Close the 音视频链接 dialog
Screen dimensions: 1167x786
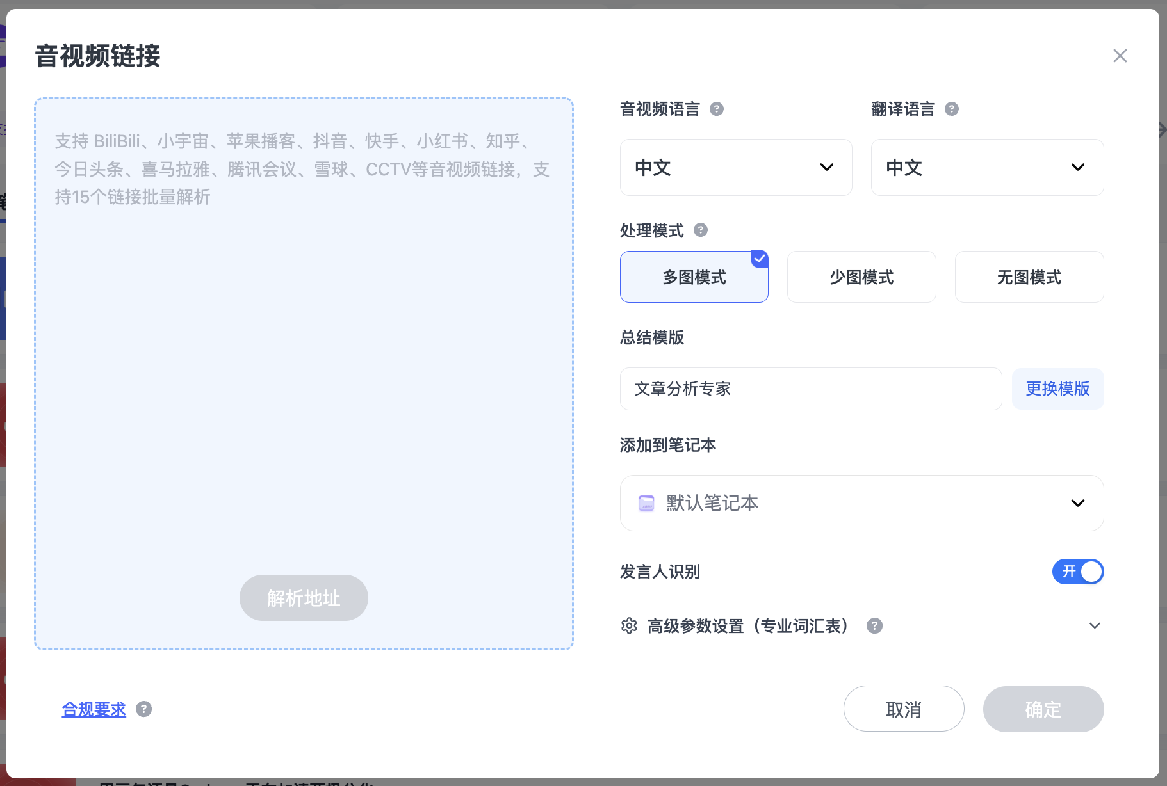1120,56
